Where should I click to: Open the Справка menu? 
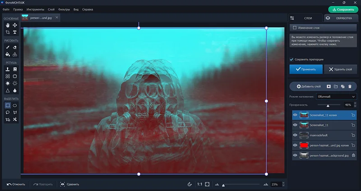pyautogui.click(x=88, y=9)
